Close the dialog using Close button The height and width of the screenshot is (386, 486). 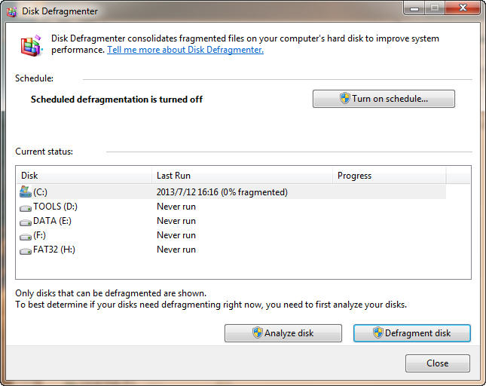[x=437, y=363]
